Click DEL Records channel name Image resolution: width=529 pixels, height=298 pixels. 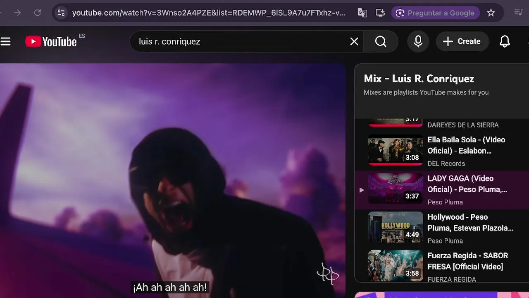(446, 163)
